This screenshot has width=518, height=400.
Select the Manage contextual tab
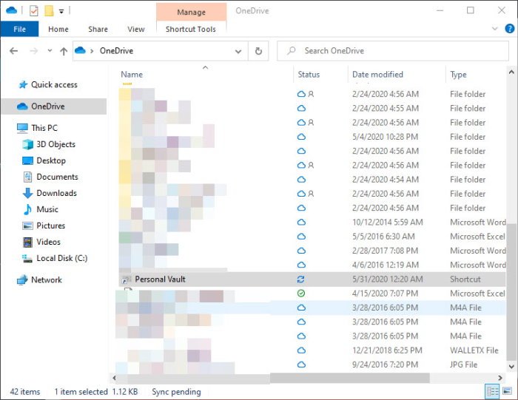[x=191, y=13]
